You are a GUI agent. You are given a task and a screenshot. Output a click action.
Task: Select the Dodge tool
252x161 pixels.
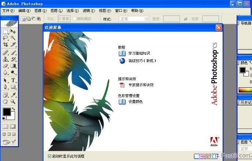[13, 72]
